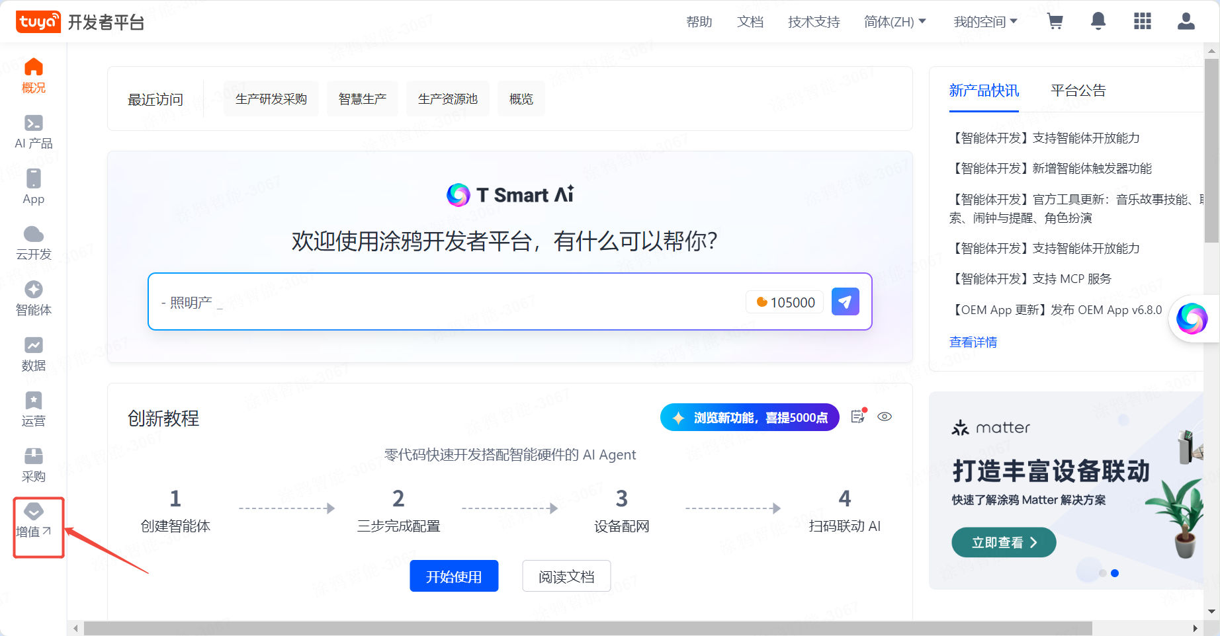Click 立即查看 on the matter banner
1220x636 pixels.
(x=1004, y=542)
